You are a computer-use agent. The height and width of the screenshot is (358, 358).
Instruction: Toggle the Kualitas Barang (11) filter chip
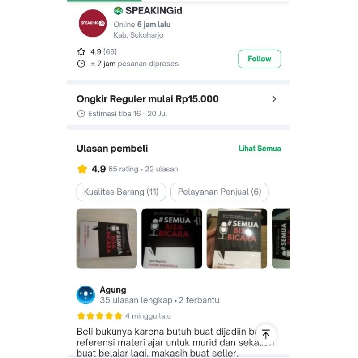tap(121, 192)
